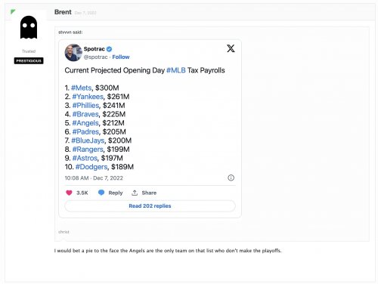Click the @spotrac handle

click(95, 57)
